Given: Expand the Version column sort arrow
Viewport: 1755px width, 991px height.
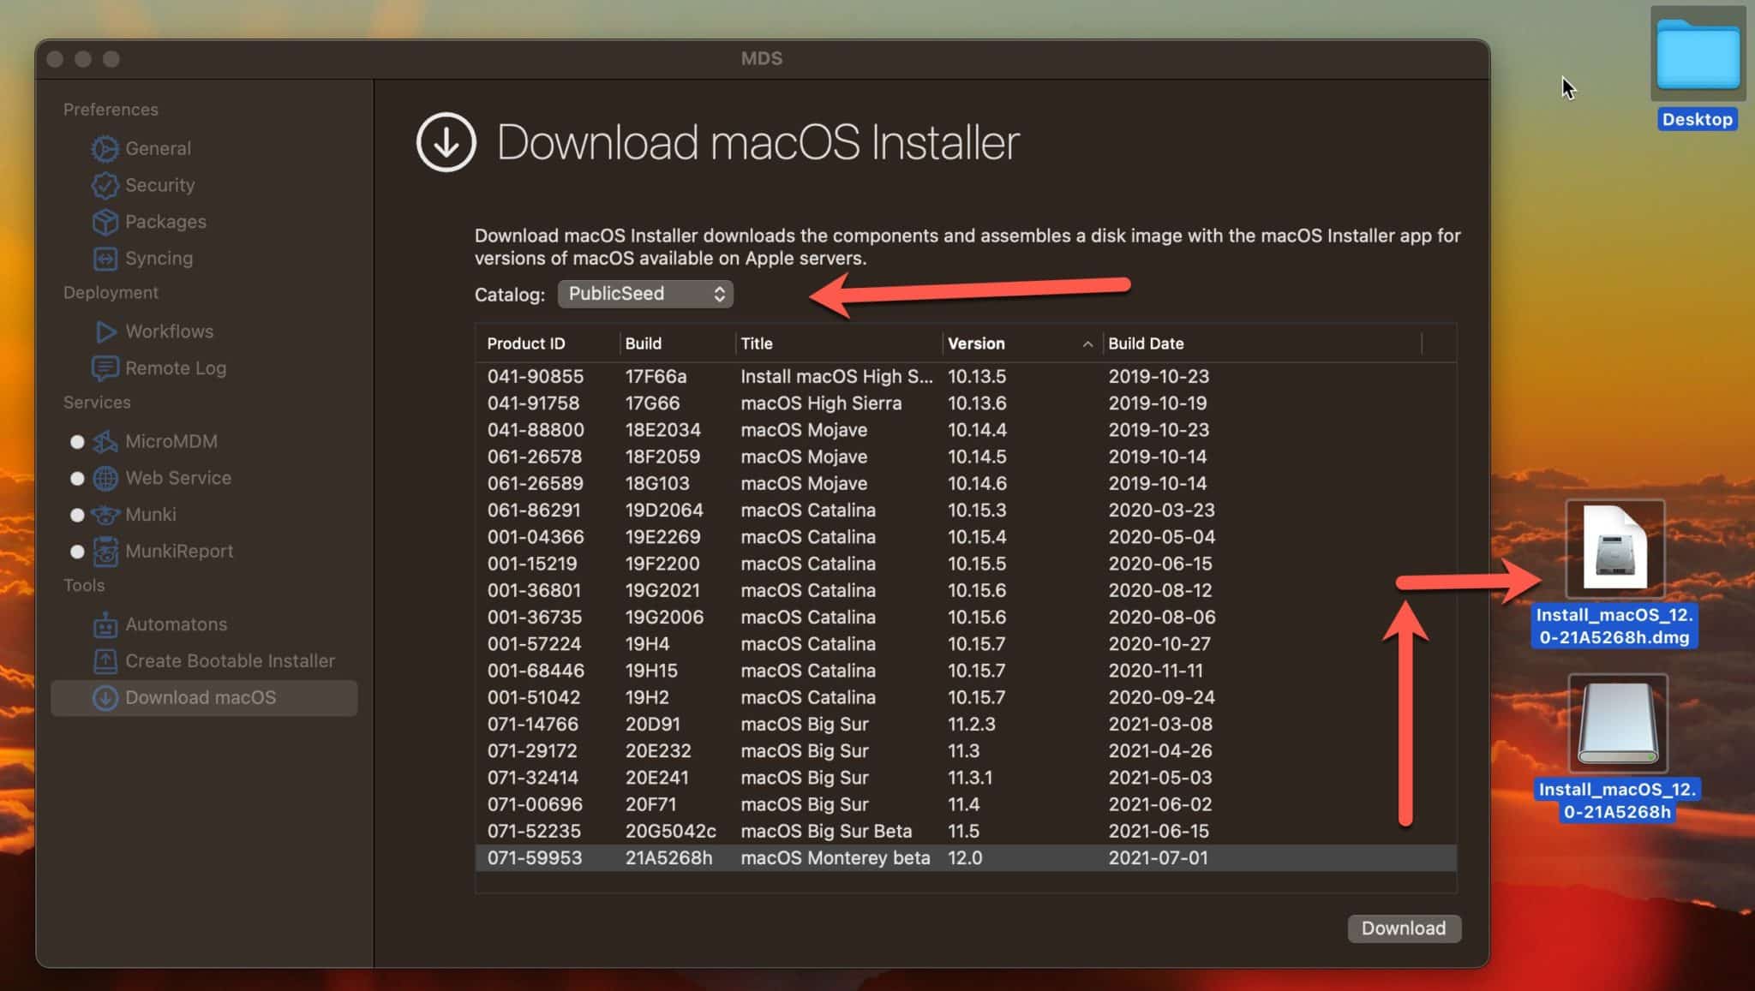Looking at the screenshot, I should coord(1084,343).
